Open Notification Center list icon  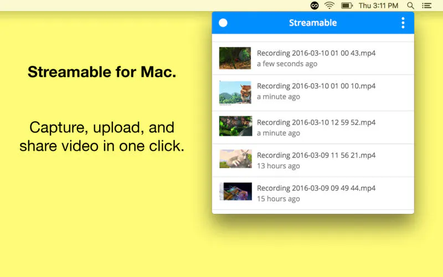pos(426,6)
